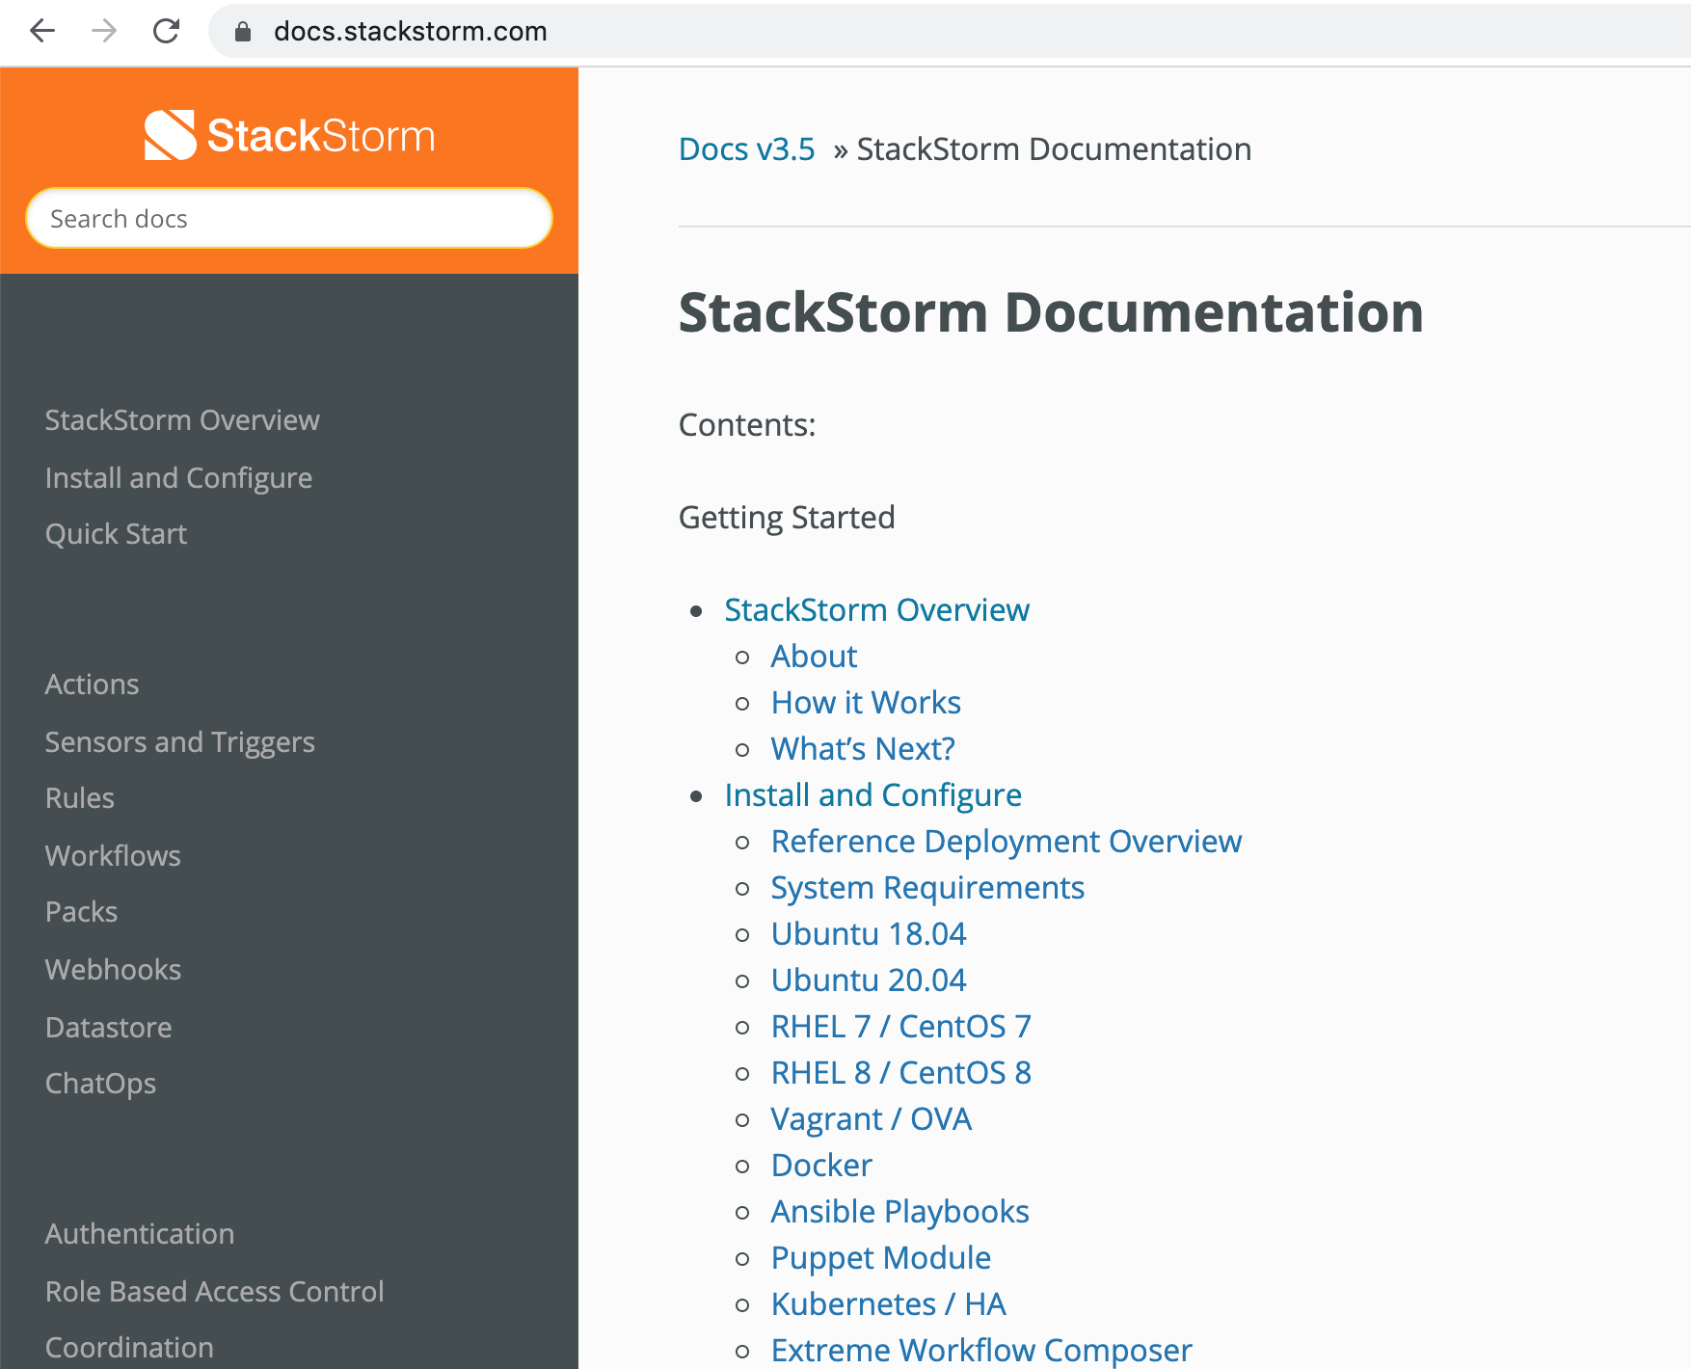1691x1369 pixels.
Task: Open ChatOps in the sidebar
Action: (x=100, y=1084)
